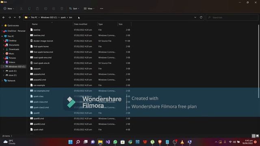Open WhatsApp taskbar icon
The height and width of the screenshot is (146, 260).
coord(115,142)
